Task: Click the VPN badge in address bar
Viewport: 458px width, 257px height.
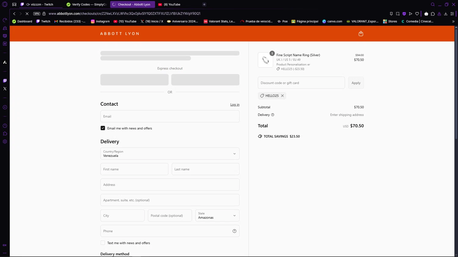Action: coord(37,14)
